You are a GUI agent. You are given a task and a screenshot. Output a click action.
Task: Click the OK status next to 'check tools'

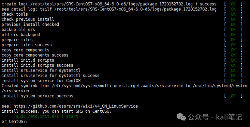coord(233,14)
